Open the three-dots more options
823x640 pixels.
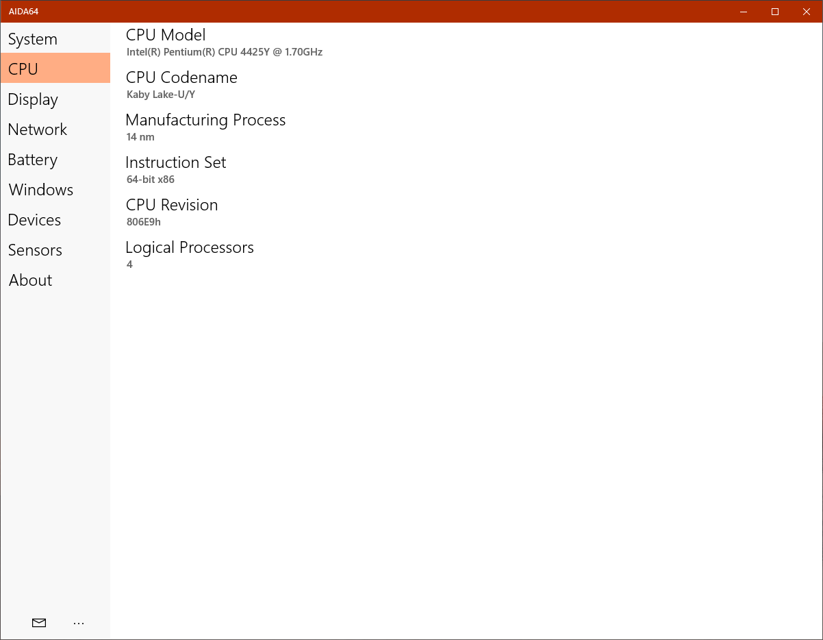(x=79, y=623)
